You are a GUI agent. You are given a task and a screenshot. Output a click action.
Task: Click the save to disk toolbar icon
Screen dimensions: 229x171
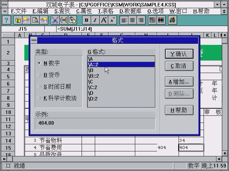tap(26, 20)
